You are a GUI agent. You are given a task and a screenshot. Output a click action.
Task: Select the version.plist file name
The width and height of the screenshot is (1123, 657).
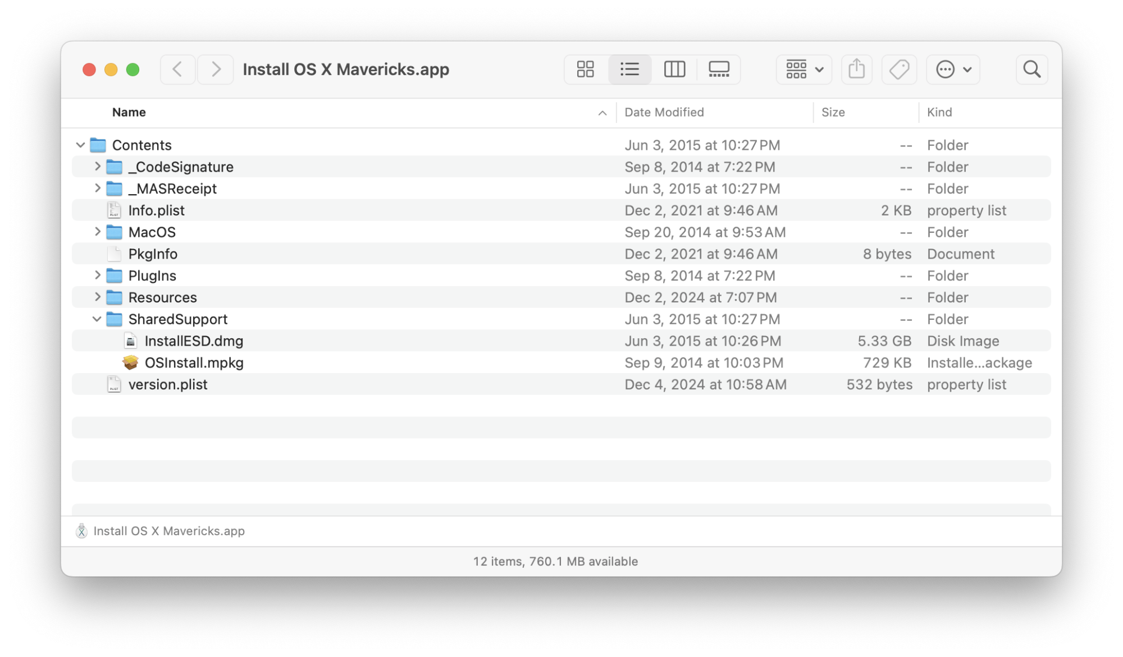coord(168,384)
